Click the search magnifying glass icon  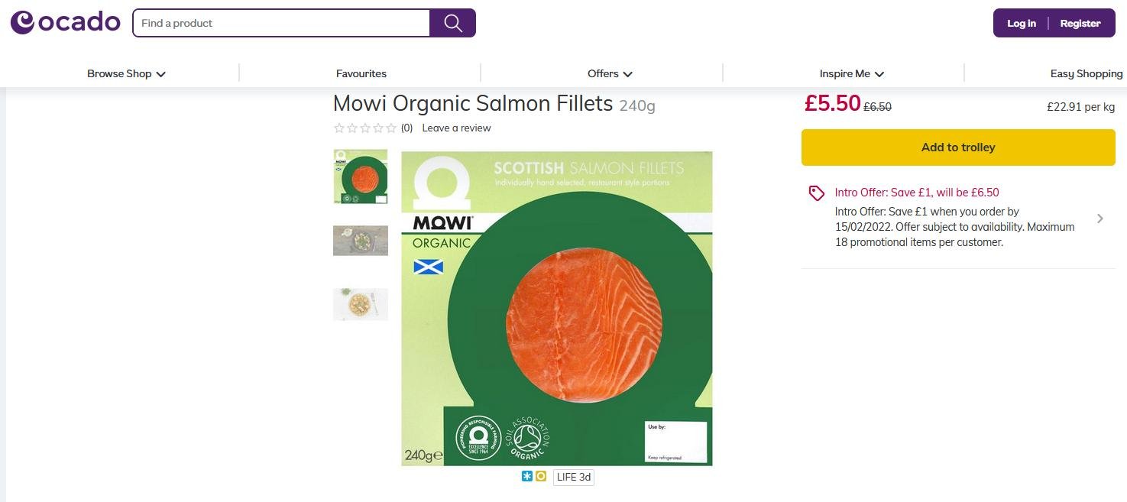pyautogui.click(x=452, y=23)
